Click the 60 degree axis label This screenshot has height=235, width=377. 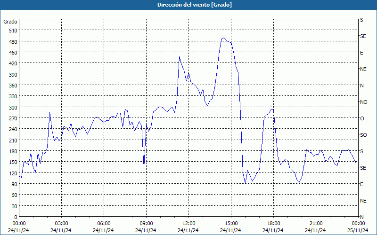(15, 195)
